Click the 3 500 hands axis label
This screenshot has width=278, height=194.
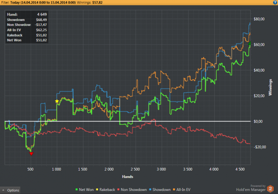(187, 169)
